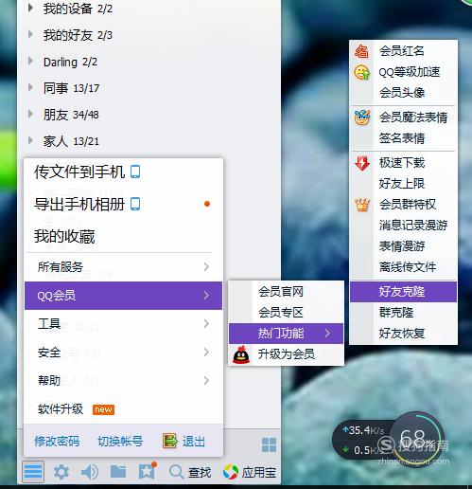The width and height of the screenshot is (472, 489).
Task: Click phone icon next to 导出手机相册
Action: [135, 204]
